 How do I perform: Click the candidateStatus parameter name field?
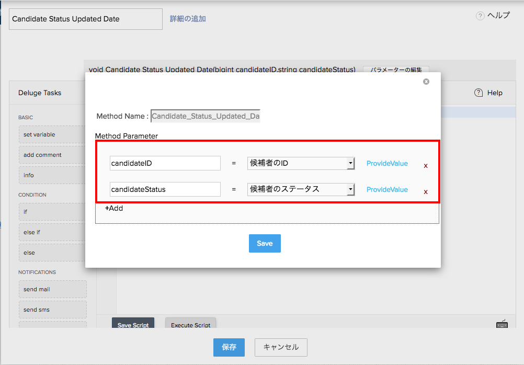[165, 189]
